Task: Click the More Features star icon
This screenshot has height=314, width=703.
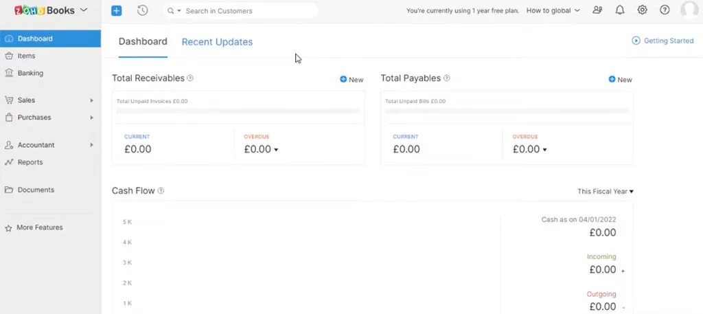Action: (8, 228)
